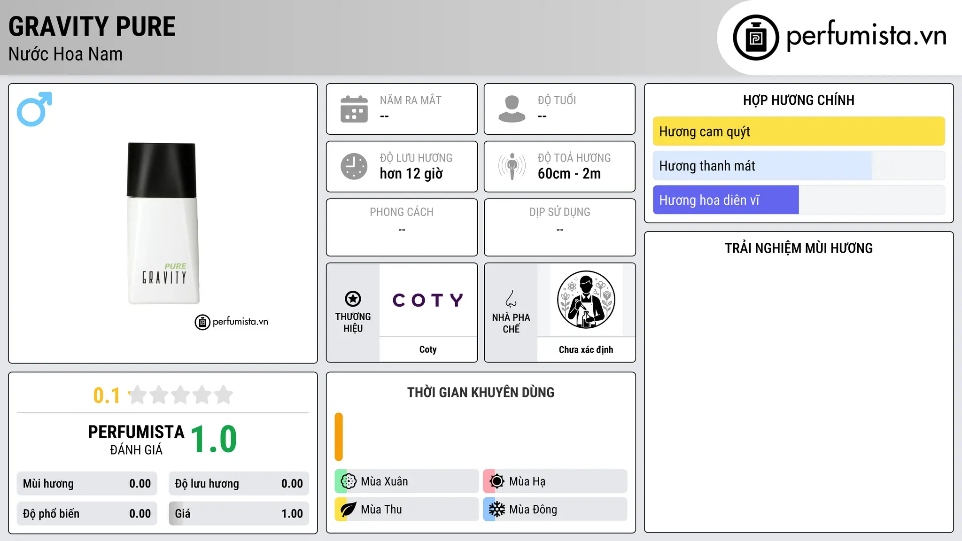This screenshot has height=541, width=962.
Task: Select the Mùa Đông season label
Action: tap(533, 510)
